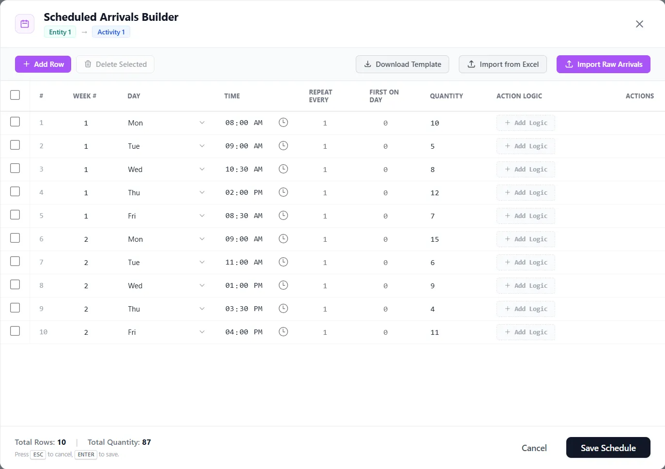Screen dimensions: 665x469
Task: Select checkbox for row 4
Action: (x=15, y=191)
